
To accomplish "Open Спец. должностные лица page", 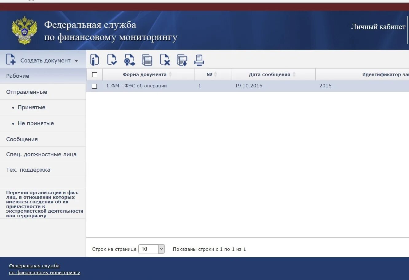I will pos(43,154).
